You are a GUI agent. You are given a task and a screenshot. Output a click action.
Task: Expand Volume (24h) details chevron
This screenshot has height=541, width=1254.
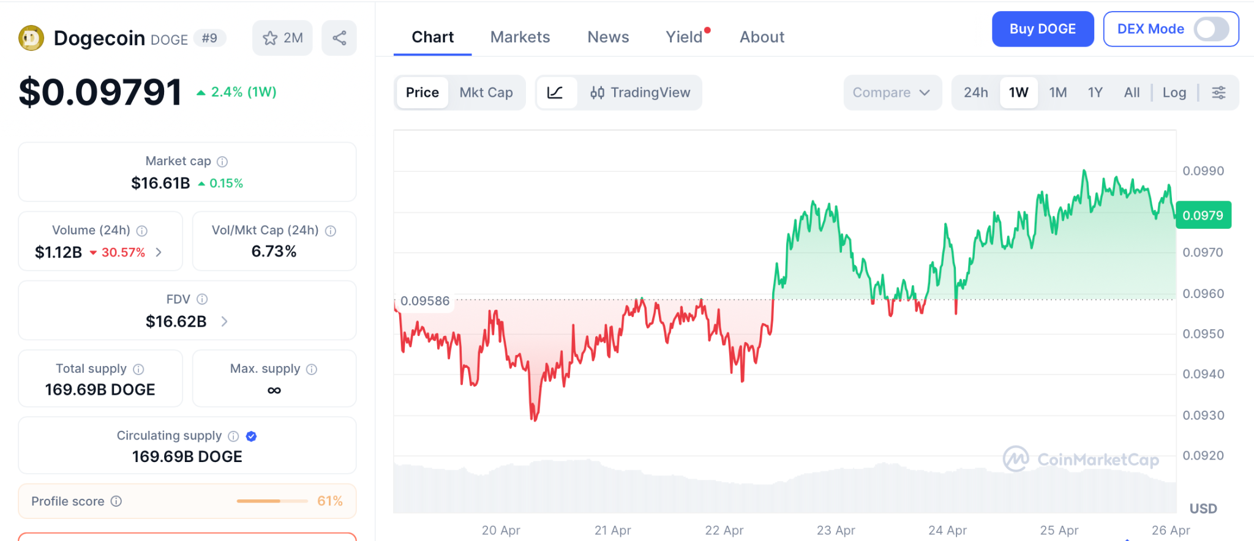(159, 252)
